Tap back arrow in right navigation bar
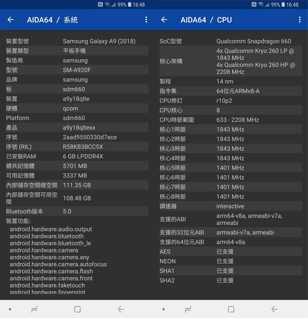The width and height of the screenshot is (308, 318). click(274, 309)
